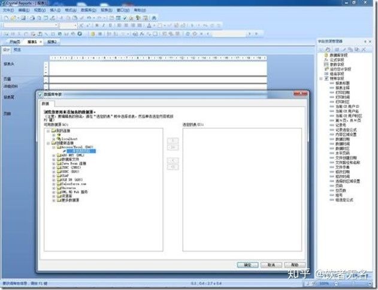Select 运行总计字段 in field explorer

click(340, 69)
